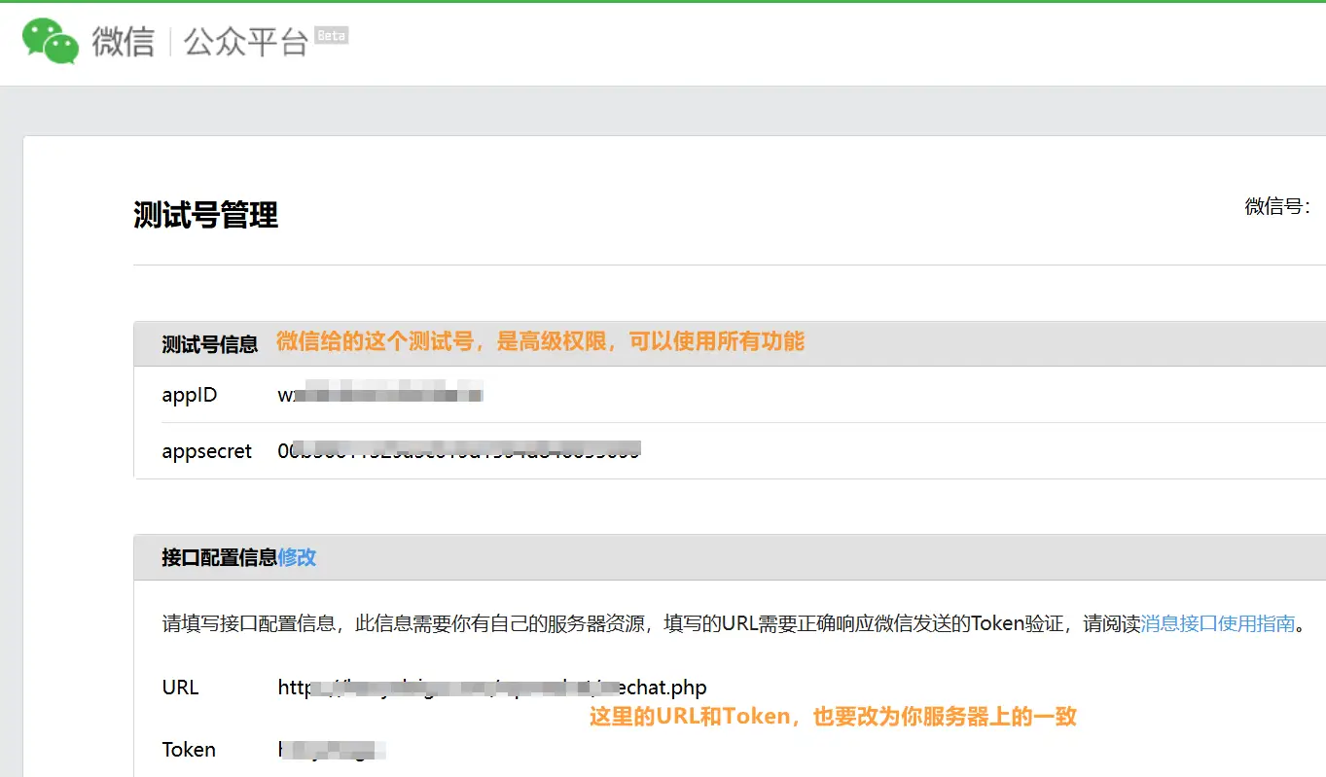Select the blurred appID value
The height and width of the screenshot is (777, 1326).
[x=380, y=395]
